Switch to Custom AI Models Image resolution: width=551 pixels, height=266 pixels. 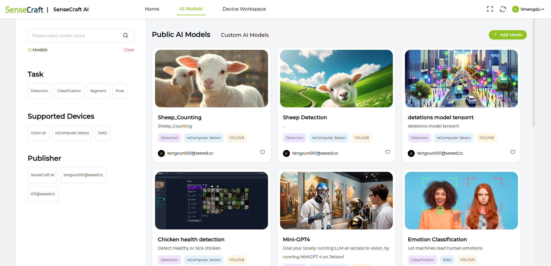point(245,35)
